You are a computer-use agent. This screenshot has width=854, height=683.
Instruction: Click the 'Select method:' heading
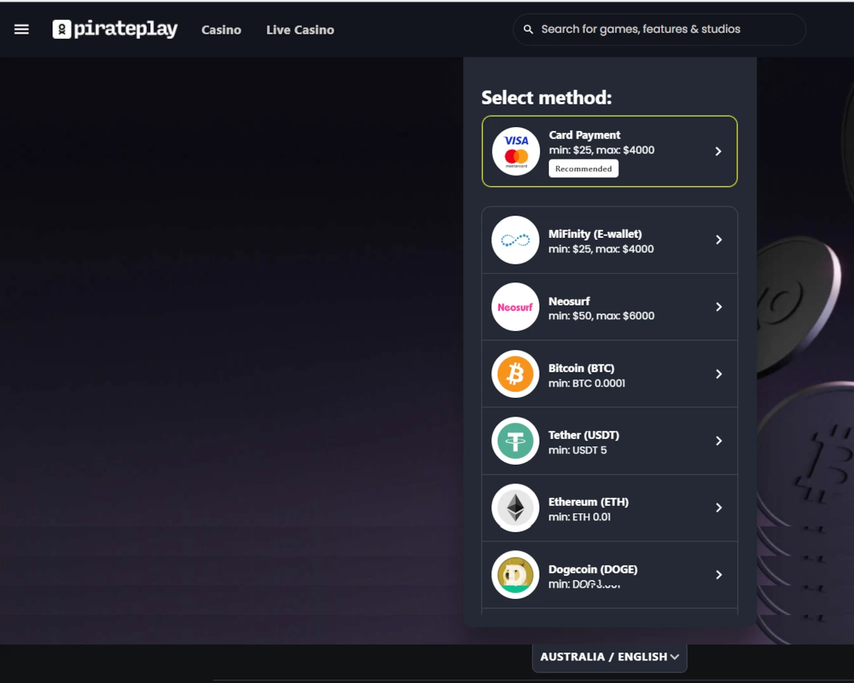(546, 97)
